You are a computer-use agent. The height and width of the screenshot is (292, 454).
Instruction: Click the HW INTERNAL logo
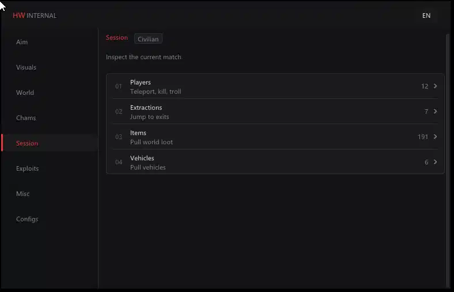[35, 16]
